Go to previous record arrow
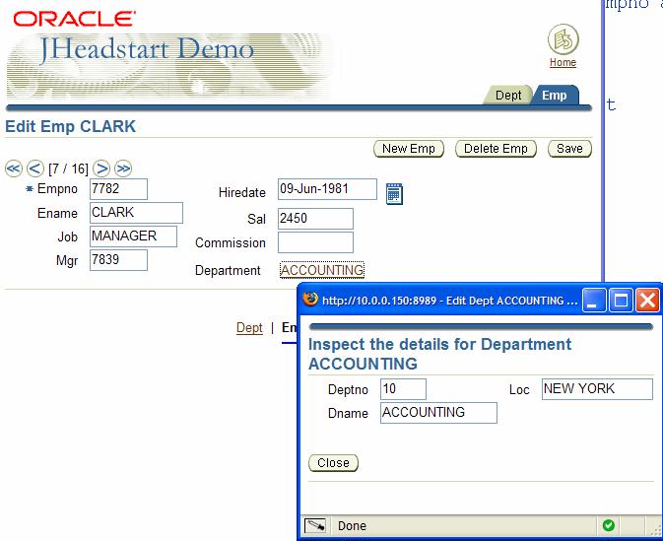Image resolution: width=663 pixels, height=541 pixels. point(34,169)
